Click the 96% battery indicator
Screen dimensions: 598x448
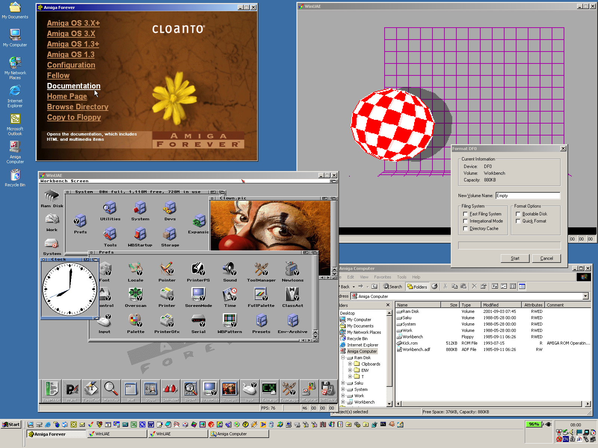coord(534,424)
